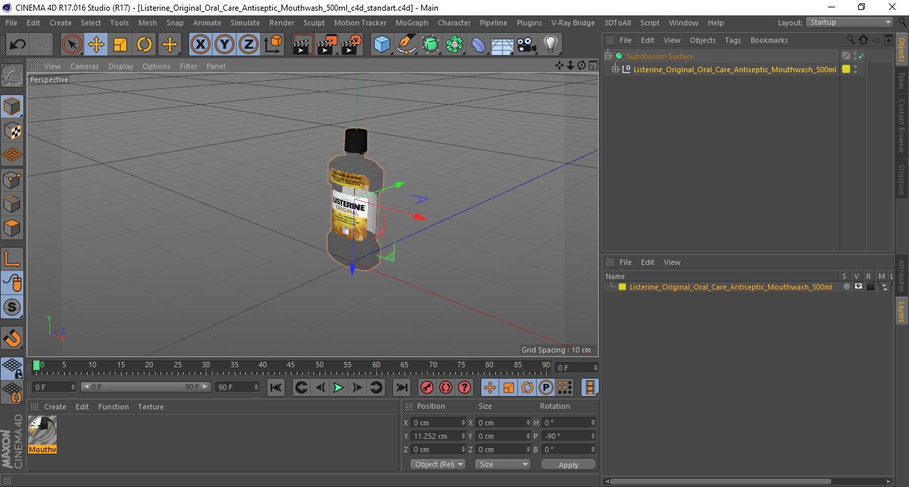The height and width of the screenshot is (487, 909).
Task: Open the Sculpt menu
Action: point(314,23)
